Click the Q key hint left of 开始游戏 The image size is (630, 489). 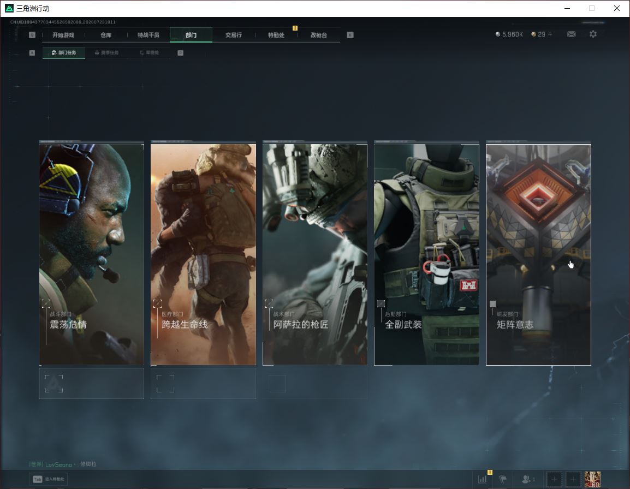(32, 35)
